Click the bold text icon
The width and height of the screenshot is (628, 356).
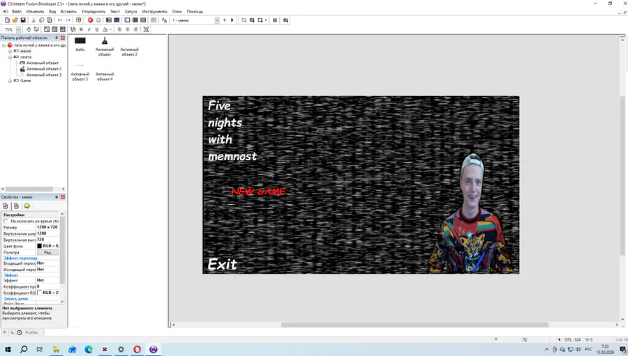tap(82, 29)
